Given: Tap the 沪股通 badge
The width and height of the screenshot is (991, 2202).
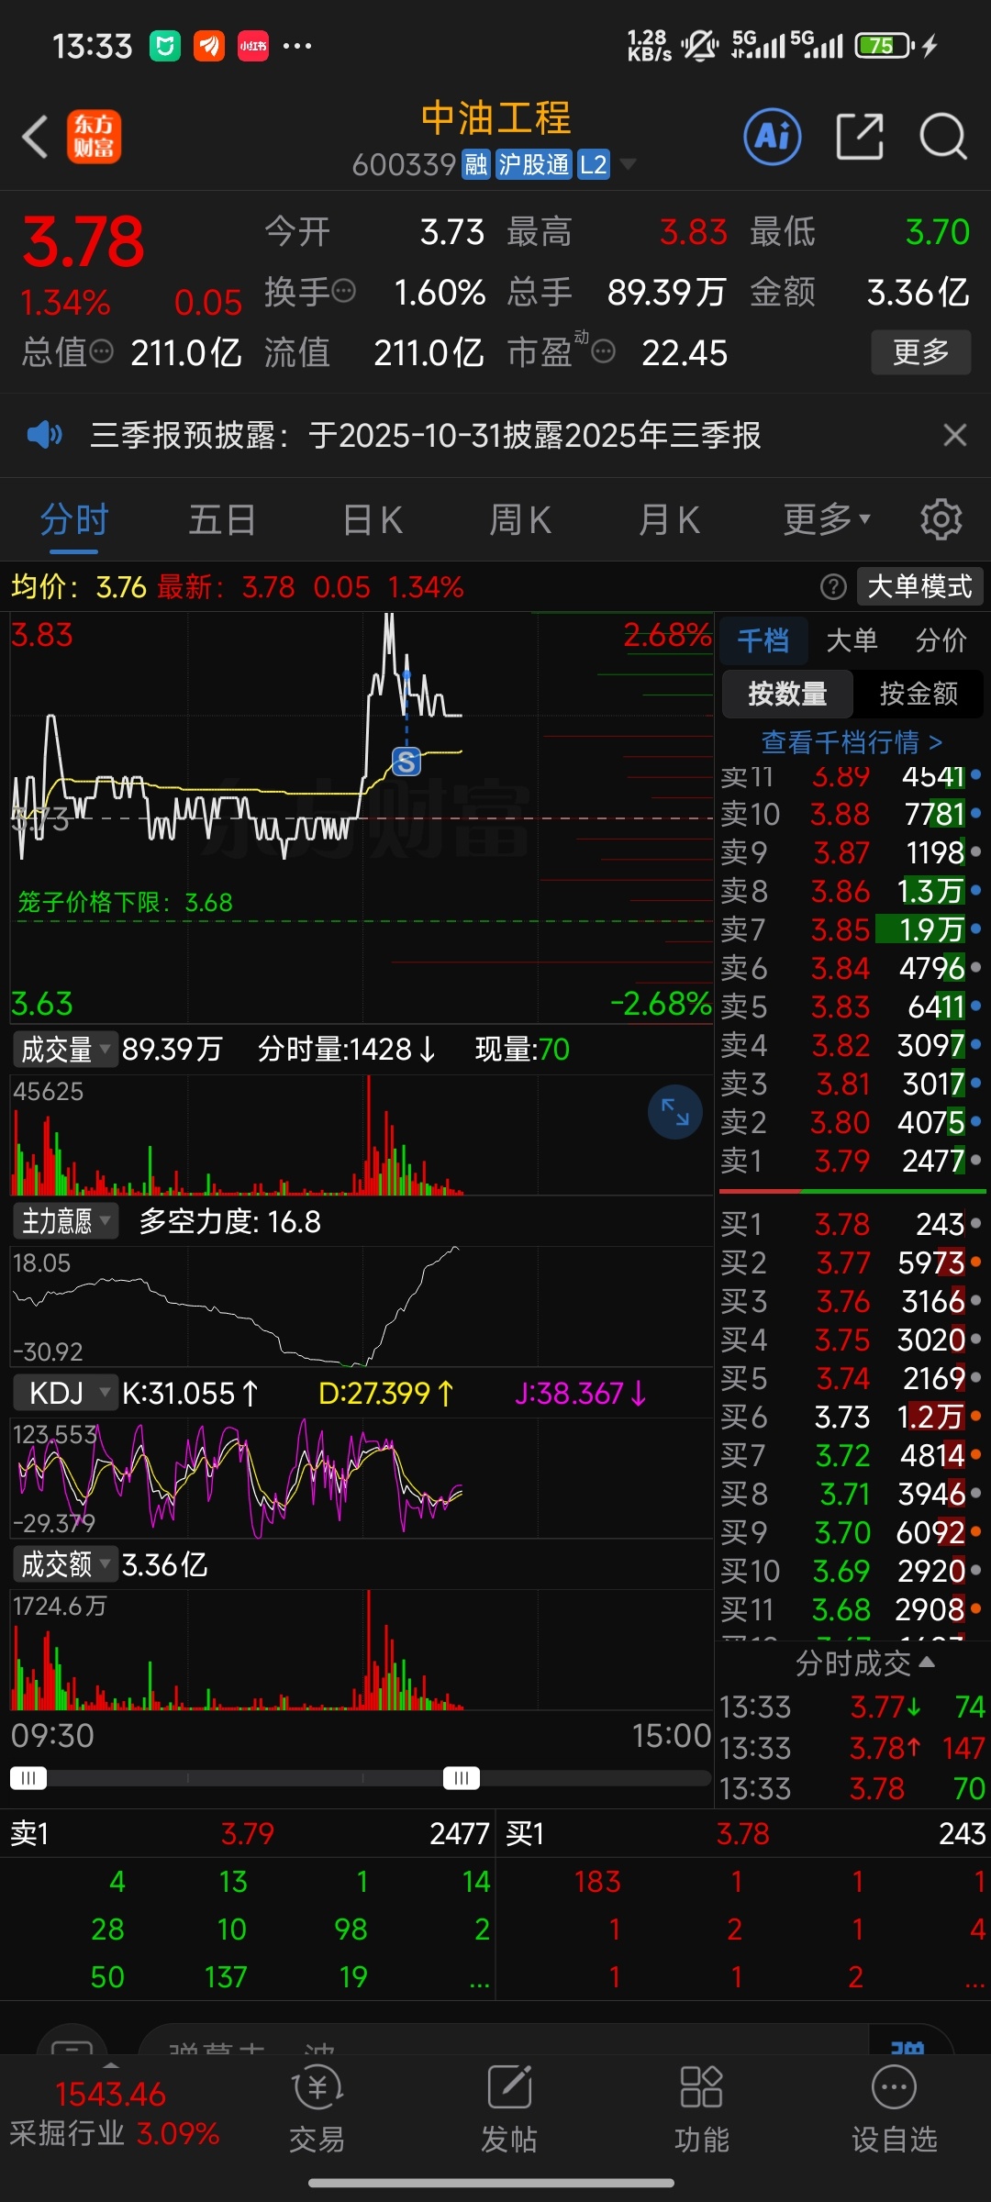Looking at the screenshot, I should (534, 164).
